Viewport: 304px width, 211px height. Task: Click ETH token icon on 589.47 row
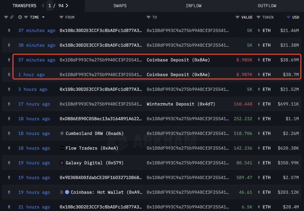(x=259, y=177)
